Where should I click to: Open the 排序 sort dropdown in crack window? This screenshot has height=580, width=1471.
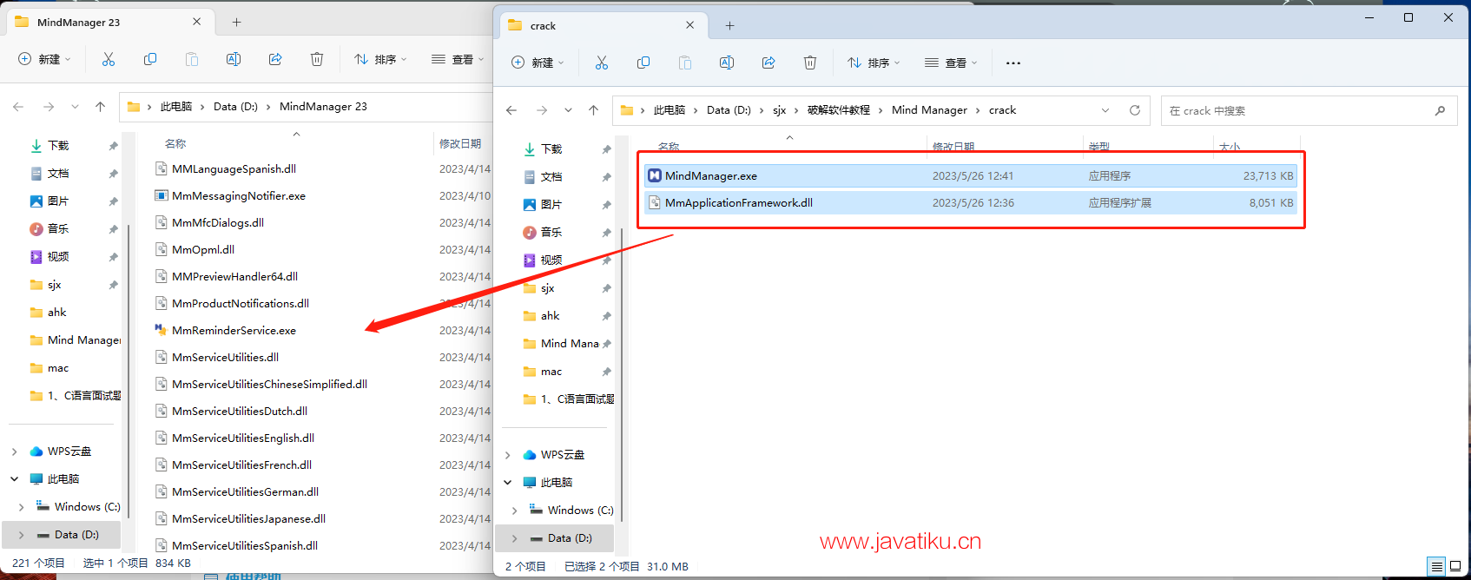pos(874,63)
